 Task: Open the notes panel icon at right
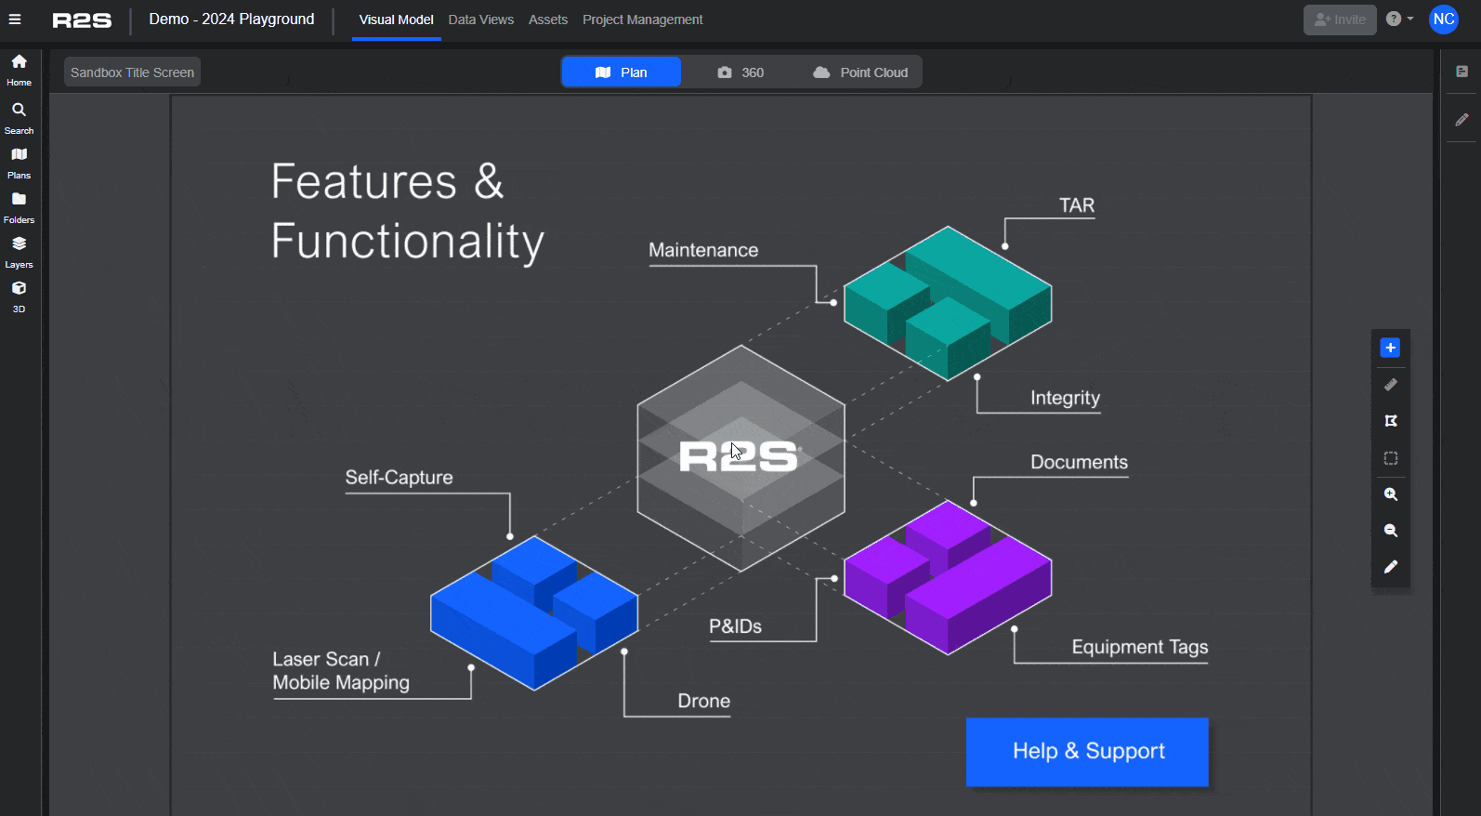pos(1461,72)
